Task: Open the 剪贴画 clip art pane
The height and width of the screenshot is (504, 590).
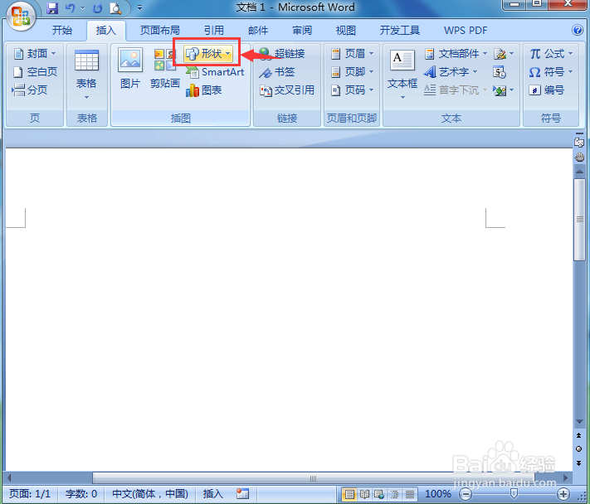Action: click(x=165, y=68)
